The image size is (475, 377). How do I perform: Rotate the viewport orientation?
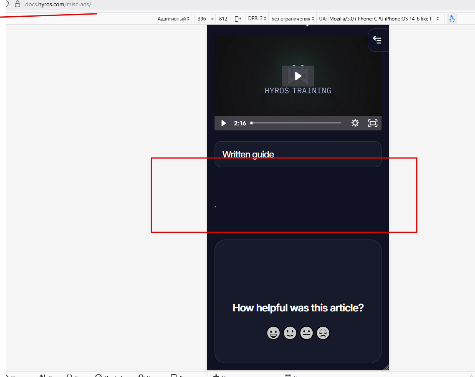click(238, 18)
